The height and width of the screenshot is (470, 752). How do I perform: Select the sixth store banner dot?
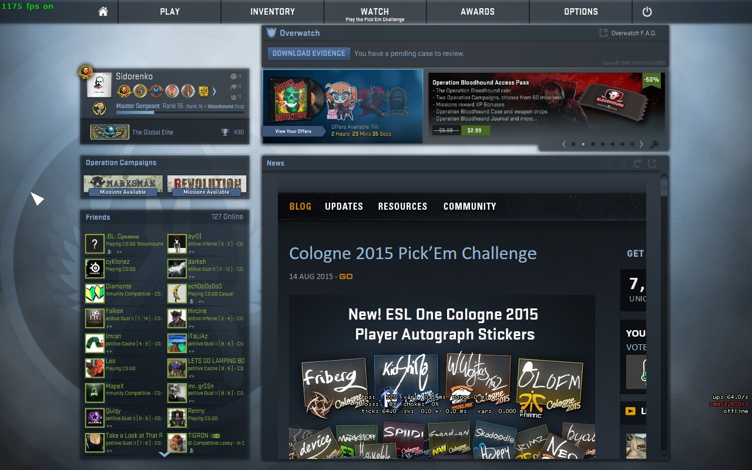pyautogui.click(x=622, y=144)
